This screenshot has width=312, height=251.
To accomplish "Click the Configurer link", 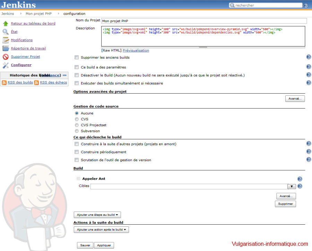I will pos(21,65).
